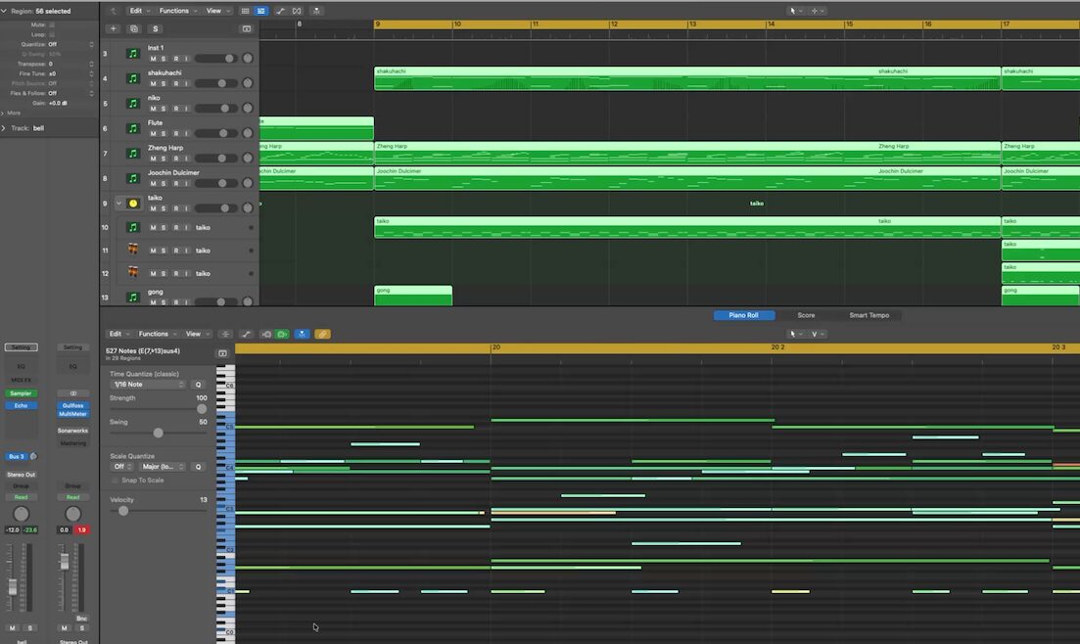
Task: Enable the Snap To Scale checkbox
Action: [116, 480]
